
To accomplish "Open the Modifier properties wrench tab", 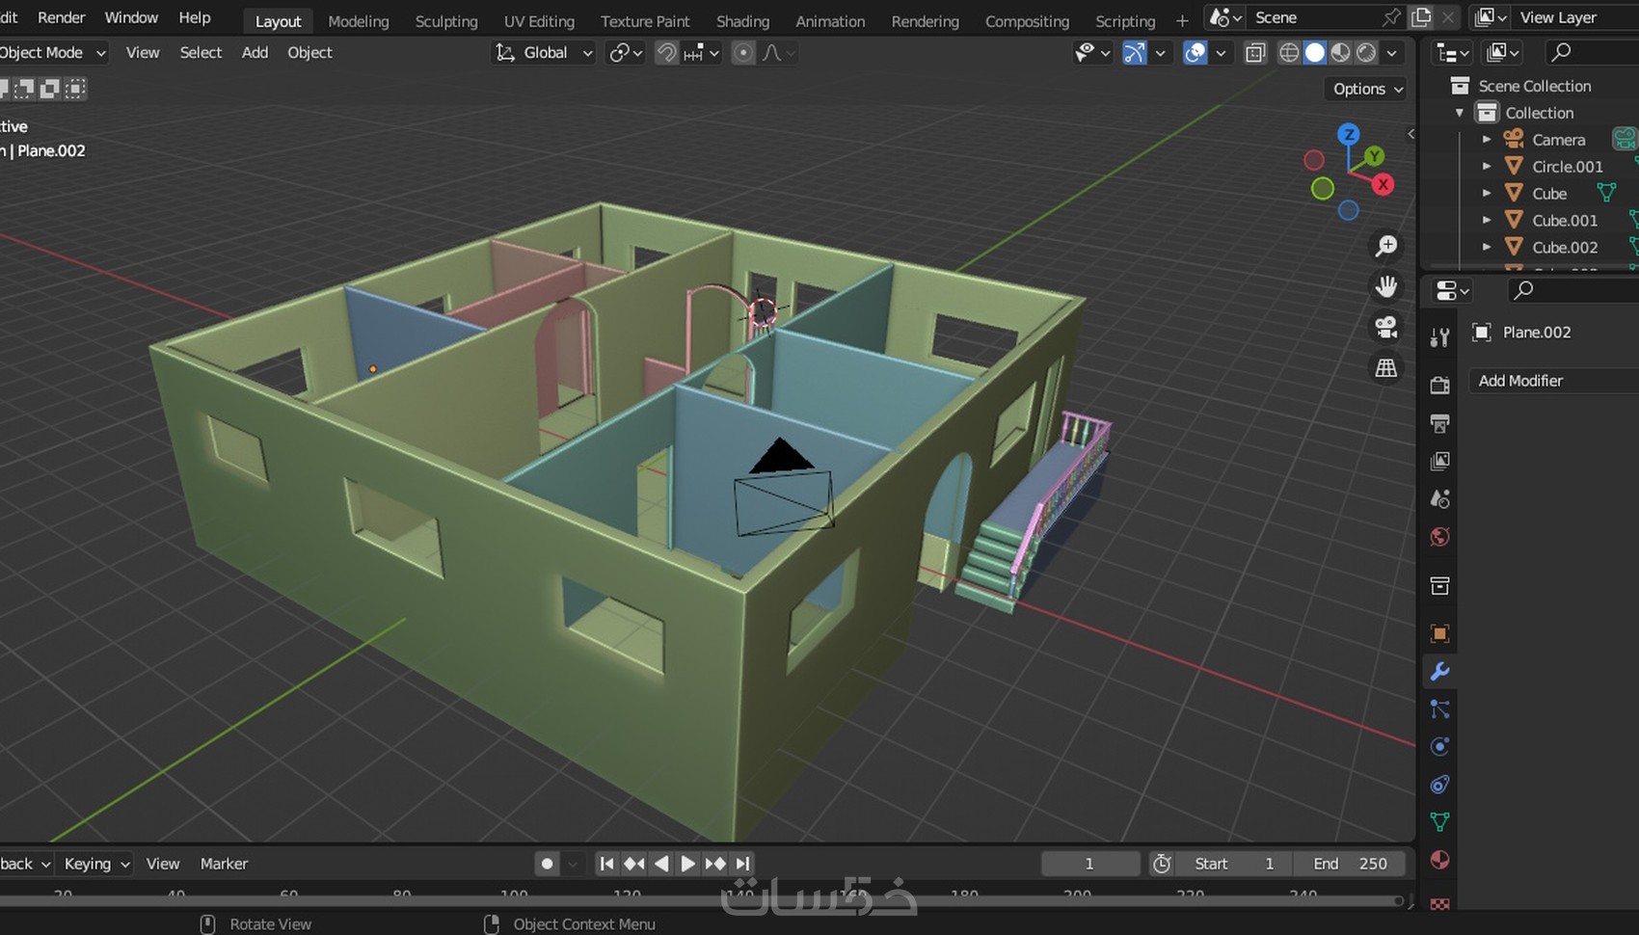I will tap(1439, 672).
